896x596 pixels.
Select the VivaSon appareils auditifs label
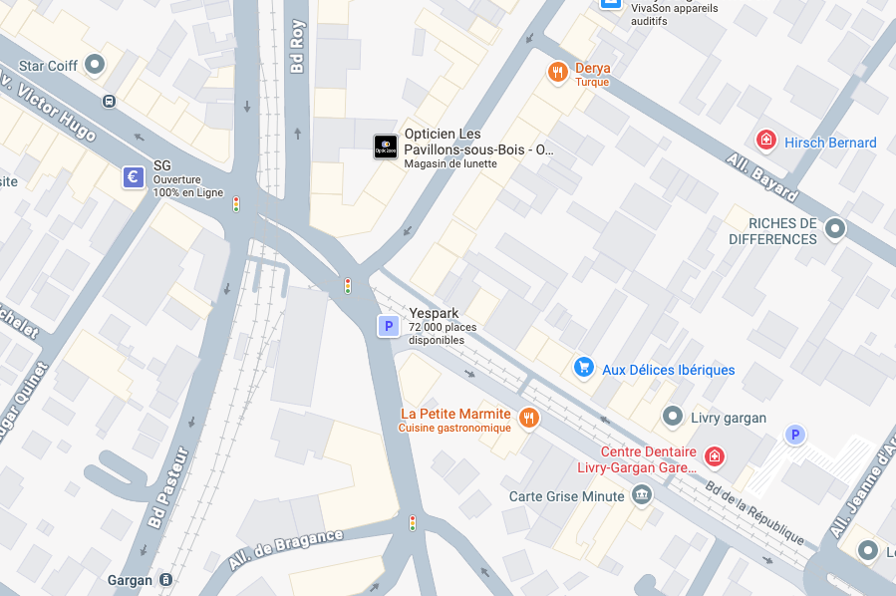point(675,14)
